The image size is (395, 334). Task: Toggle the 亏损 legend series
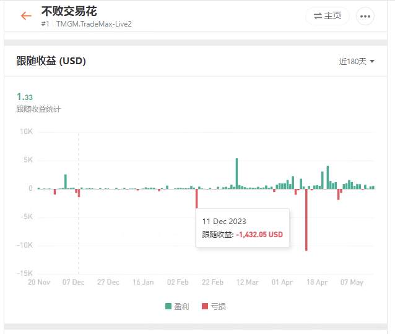click(214, 306)
